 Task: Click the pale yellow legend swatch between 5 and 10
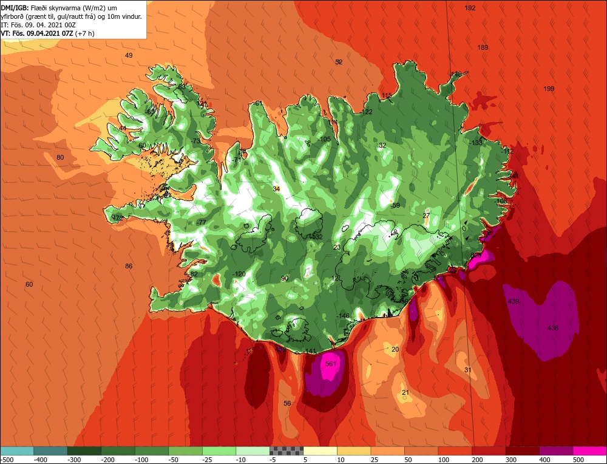(320, 451)
